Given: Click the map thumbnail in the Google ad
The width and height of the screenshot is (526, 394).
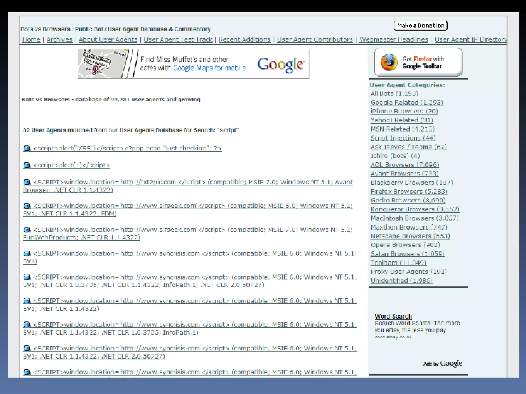Looking at the screenshot, I should 102,64.
